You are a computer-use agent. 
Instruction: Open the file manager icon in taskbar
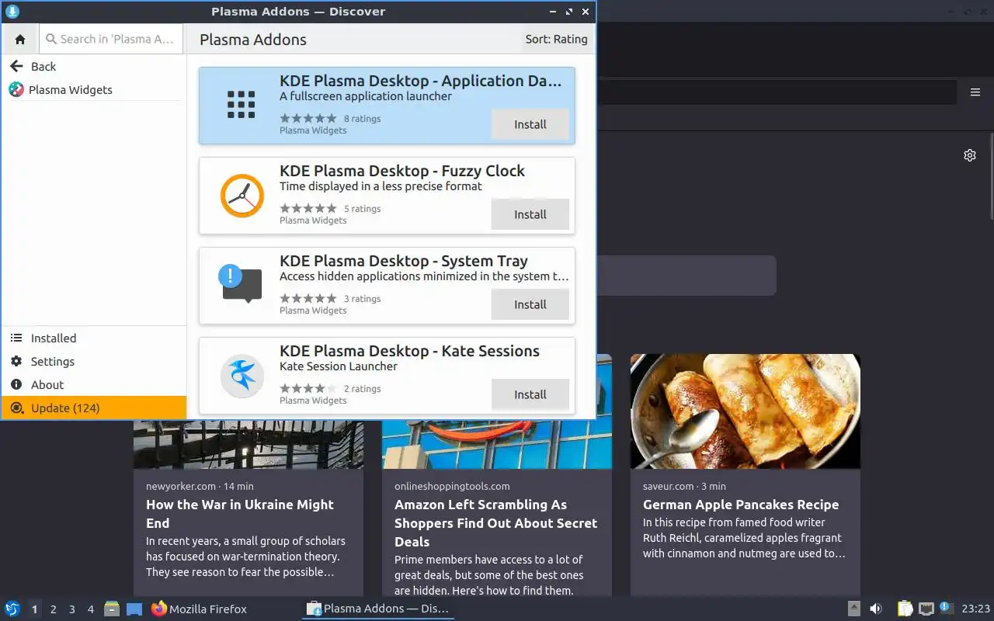[x=112, y=609]
